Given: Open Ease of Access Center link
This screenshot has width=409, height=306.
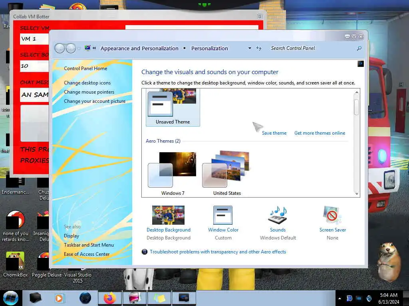Looking at the screenshot, I should pos(87,254).
